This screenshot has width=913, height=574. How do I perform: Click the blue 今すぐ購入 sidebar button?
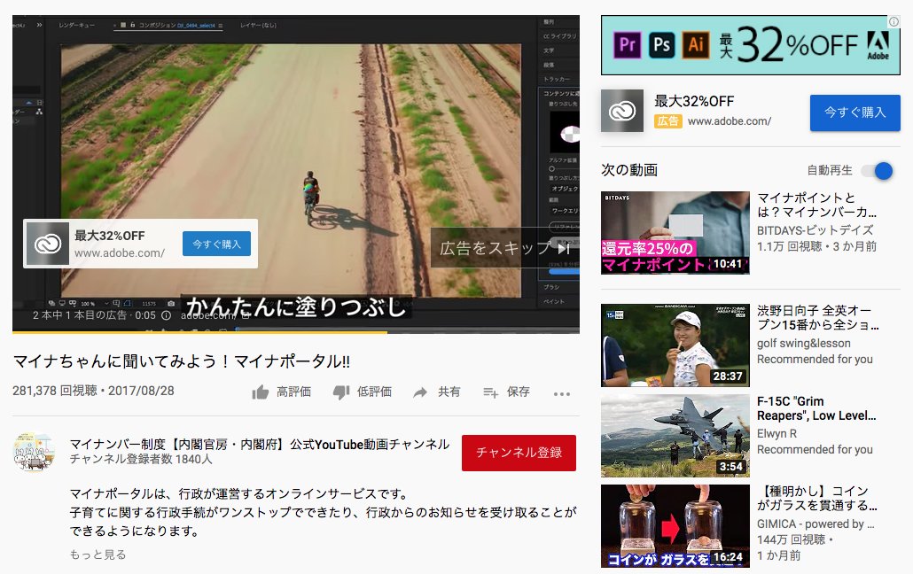pos(854,112)
